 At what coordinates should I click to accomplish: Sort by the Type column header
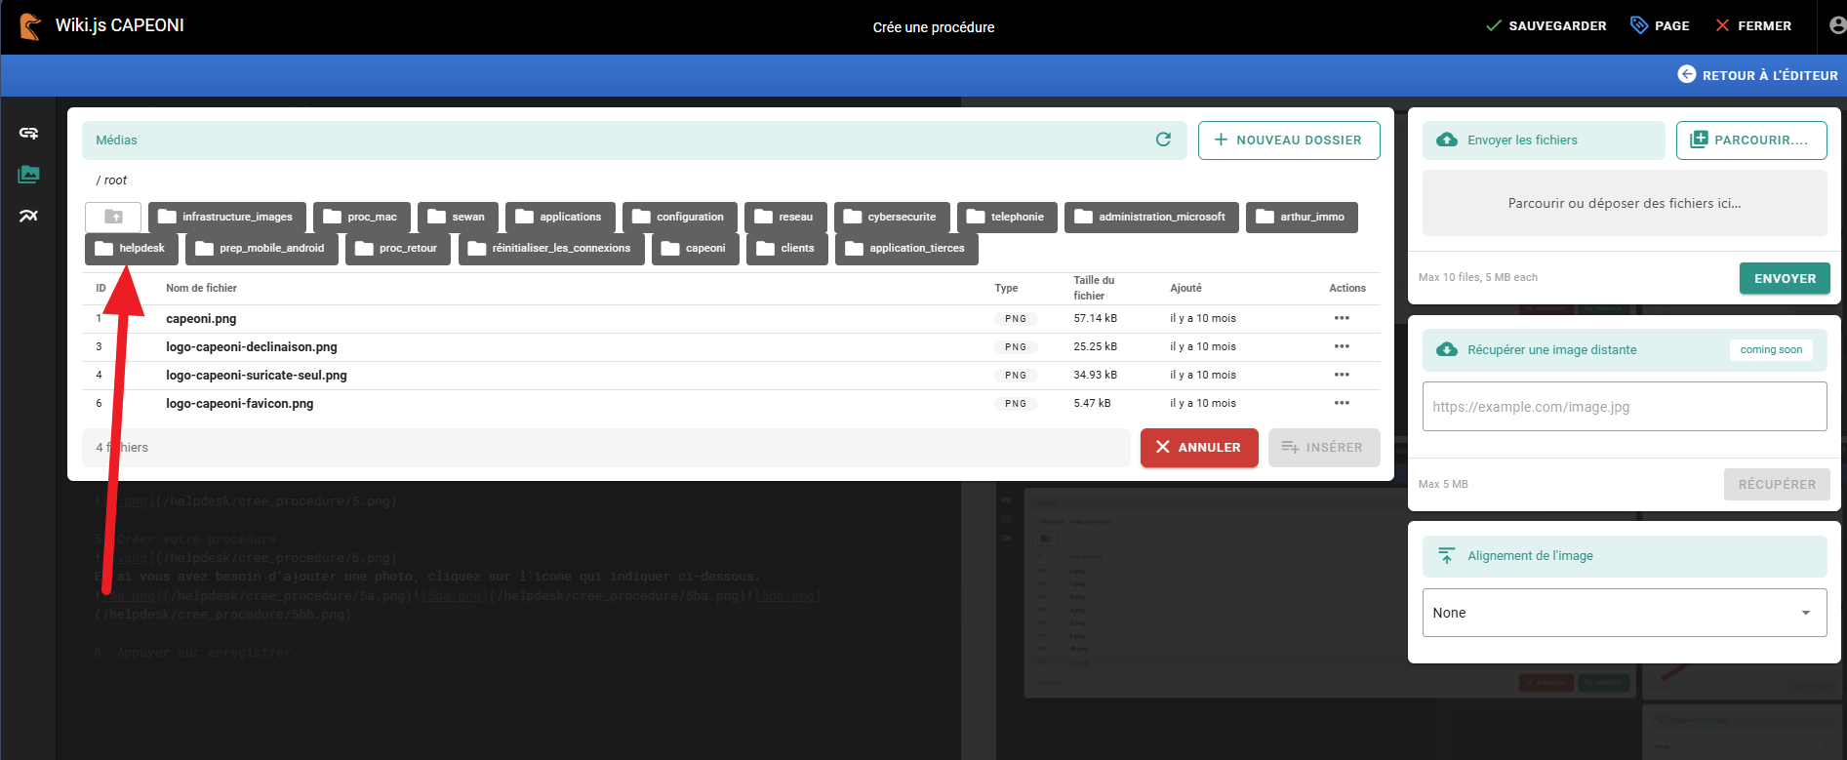click(x=1006, y=288)
